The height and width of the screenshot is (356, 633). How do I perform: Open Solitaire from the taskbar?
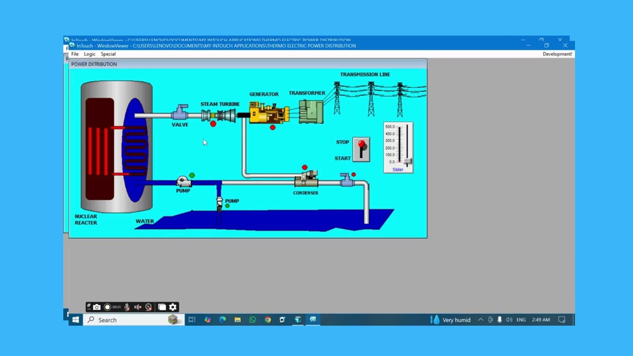coord(282,320)
